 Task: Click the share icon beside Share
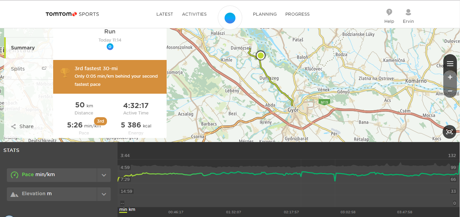coord(14,126)
